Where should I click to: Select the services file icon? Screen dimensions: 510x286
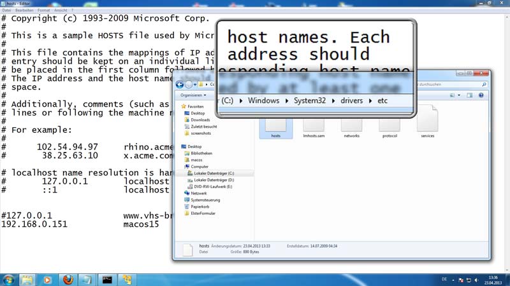[427, 121]
